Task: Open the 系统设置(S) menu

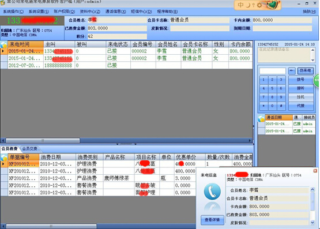Action: pyautogui.click(x=39, y=12)
